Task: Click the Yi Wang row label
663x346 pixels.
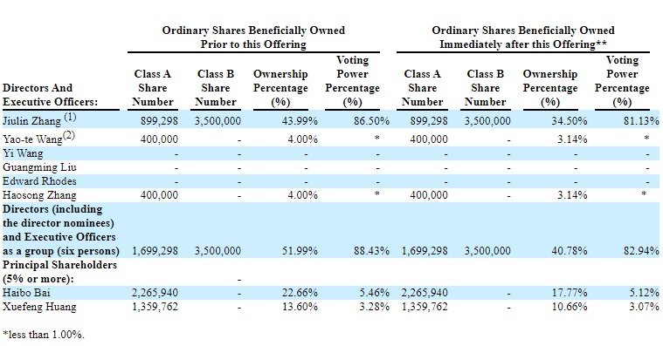Action: coord(23,153)
